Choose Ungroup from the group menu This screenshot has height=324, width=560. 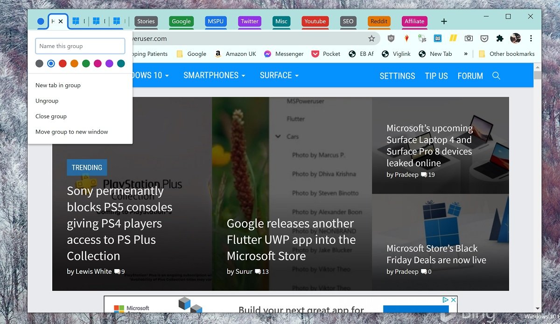click(x=47, y=101)
